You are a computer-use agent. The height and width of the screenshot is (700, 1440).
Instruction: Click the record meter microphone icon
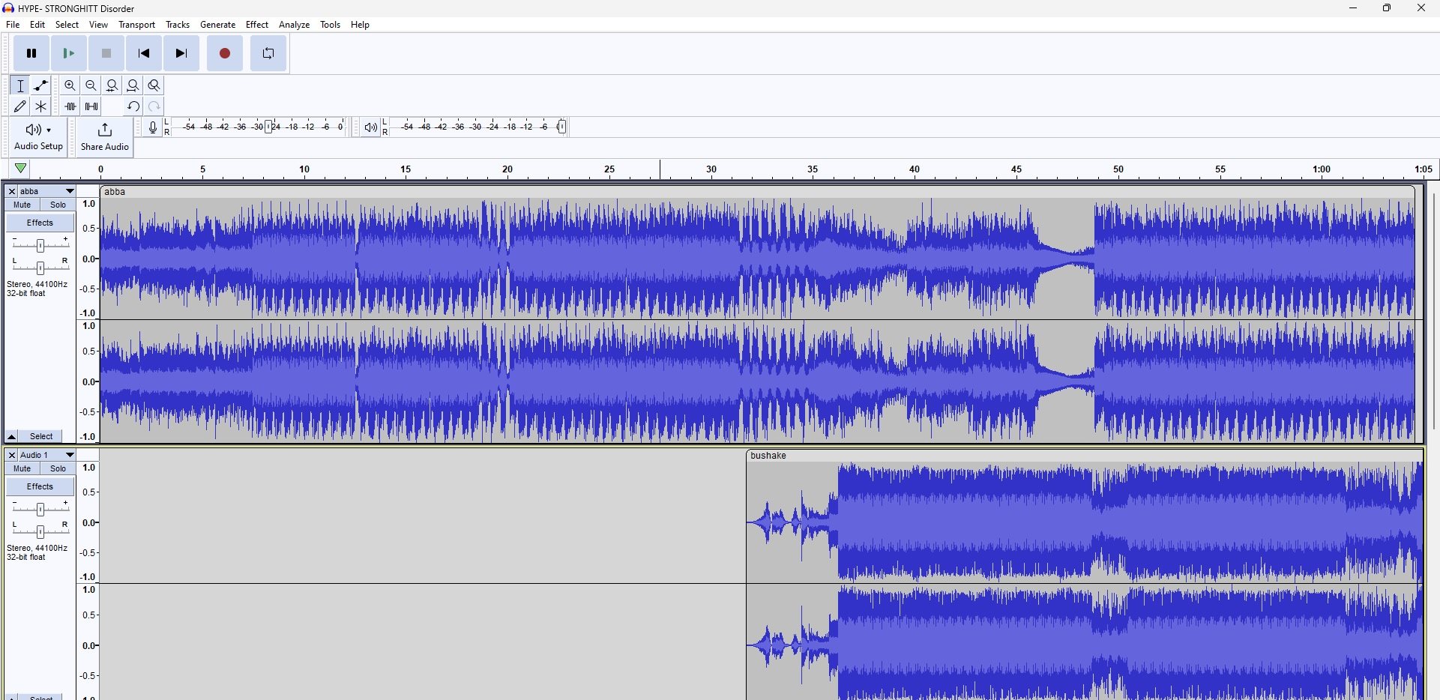[x=153, y=127]
